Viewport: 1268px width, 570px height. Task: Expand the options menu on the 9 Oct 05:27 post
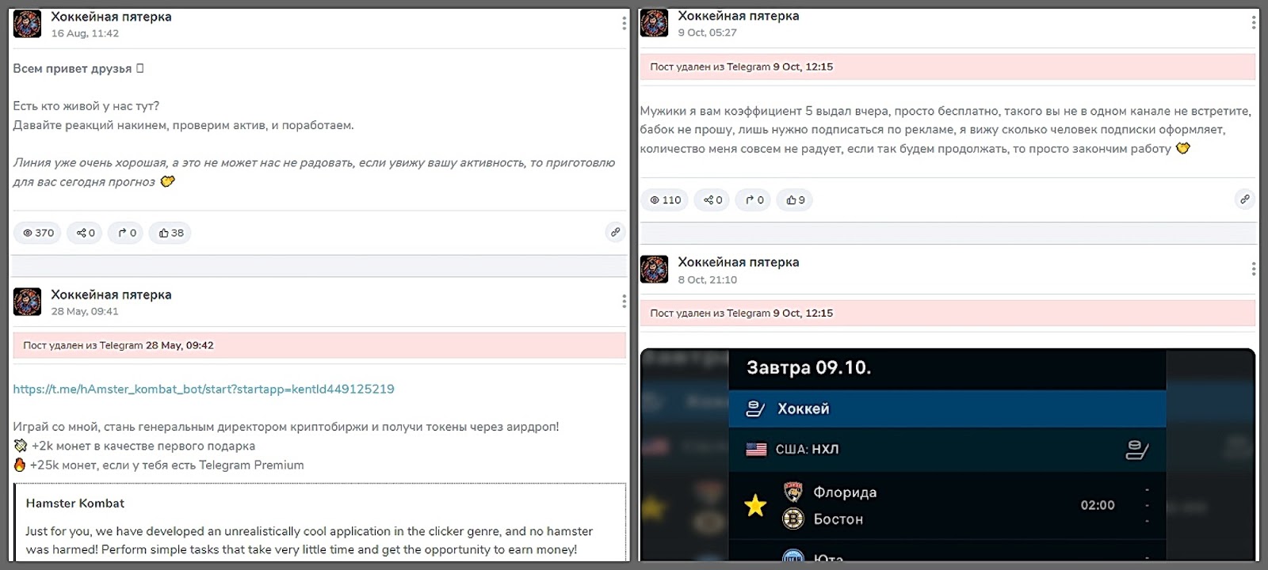pos(1253,23)
